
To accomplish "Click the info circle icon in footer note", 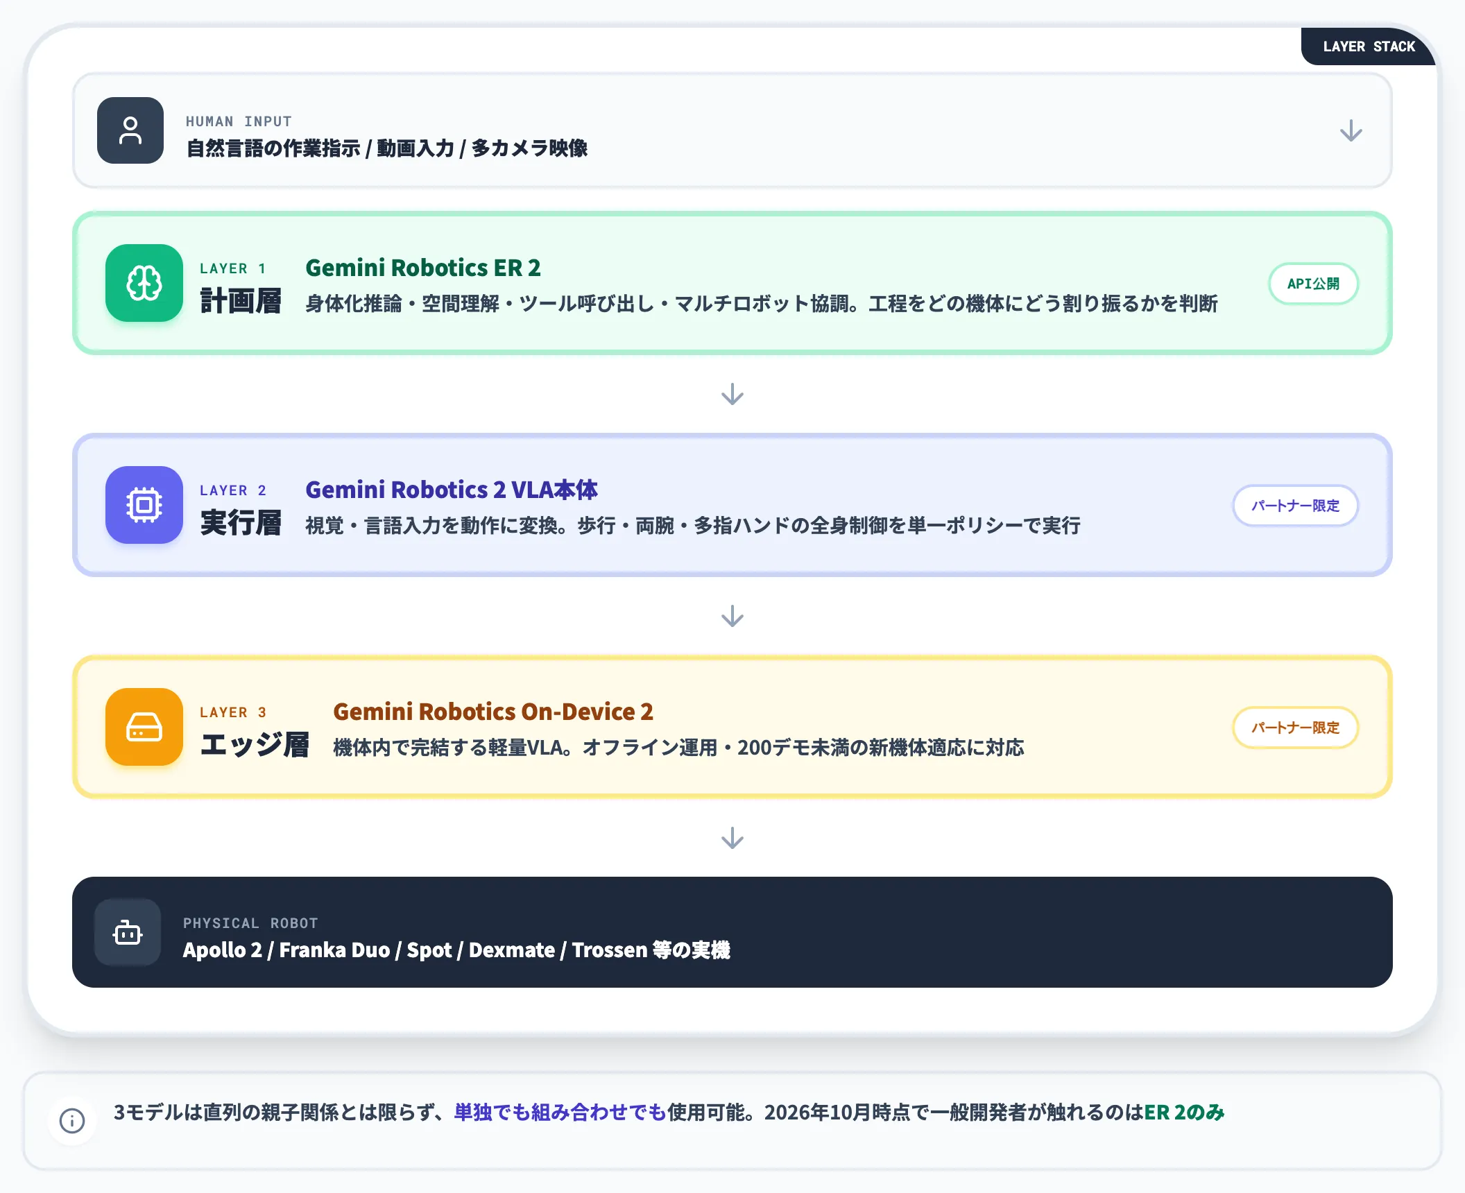I will coord(72,1120).
